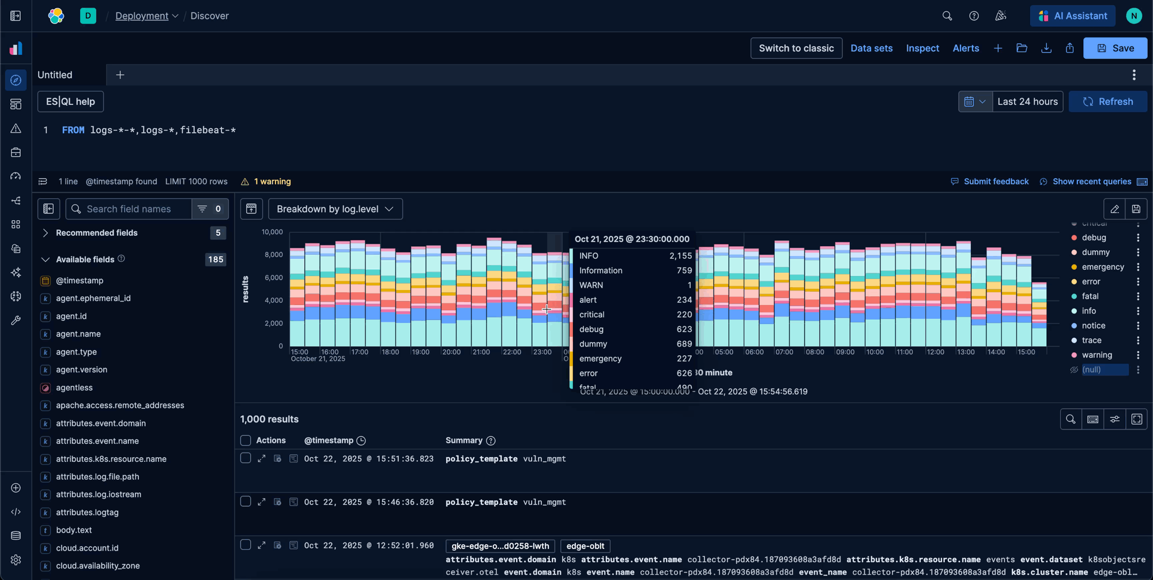Viewport: 1153px width, 580px height.
Task: Toggle the field sidebar panel icon
Action: click(49, 209)
